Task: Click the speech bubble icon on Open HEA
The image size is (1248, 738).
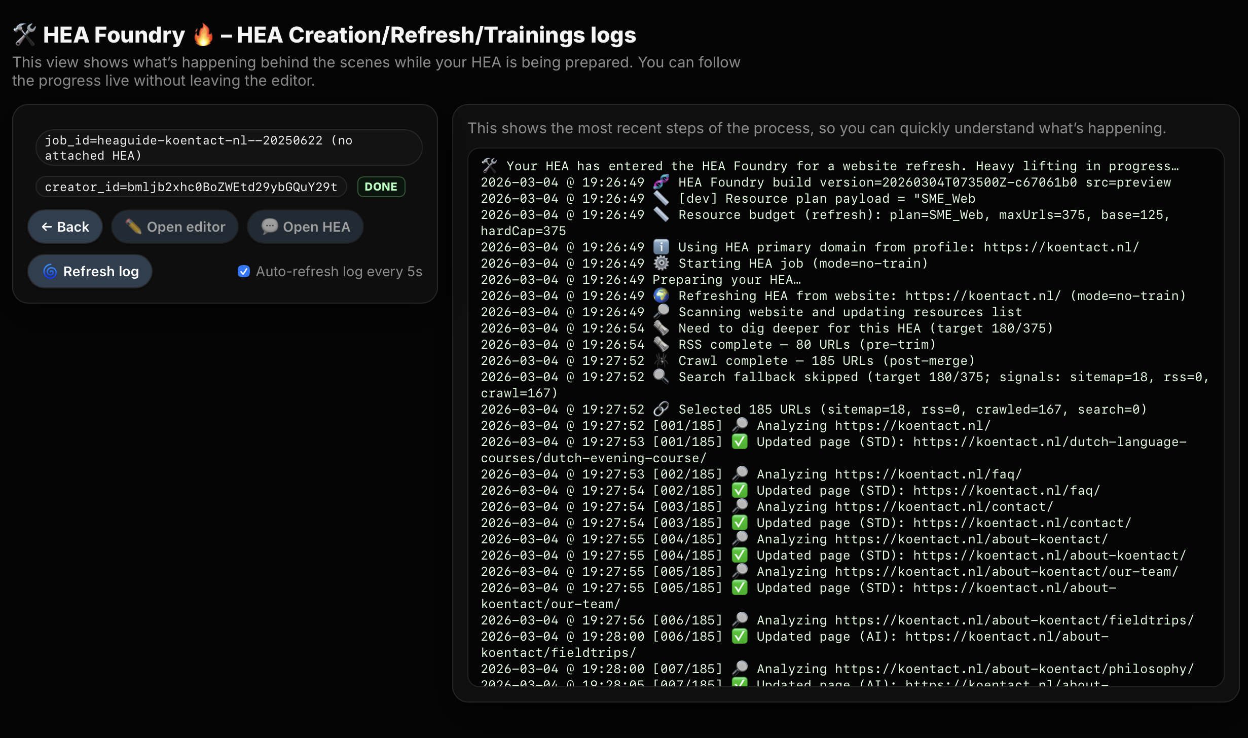Action: click(270, 227)
